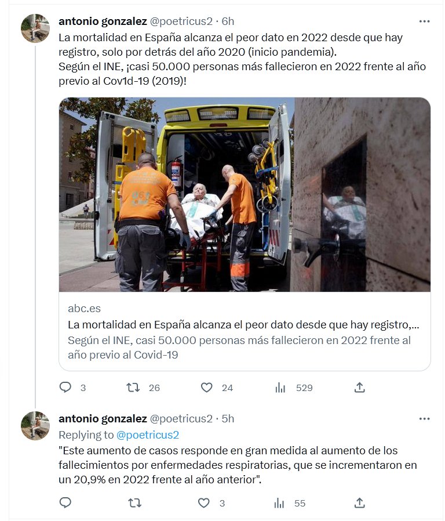The height and width of the screenshot is (521, 445).
Task: Open the 6h timestamp of first tweet
Action: pyautogui.click(x=228, y=21)
